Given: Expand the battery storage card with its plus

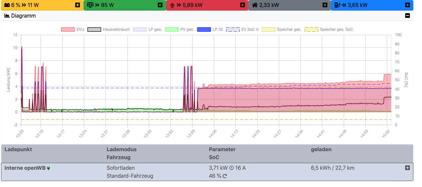Looking at the screenshot, I should pos(77,5).
